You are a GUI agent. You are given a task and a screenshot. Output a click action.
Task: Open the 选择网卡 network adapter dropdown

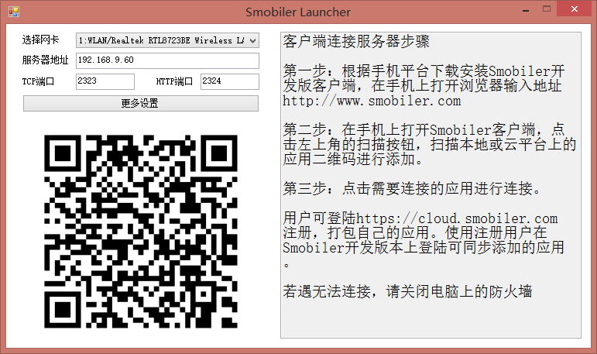(x=167, y=40)
